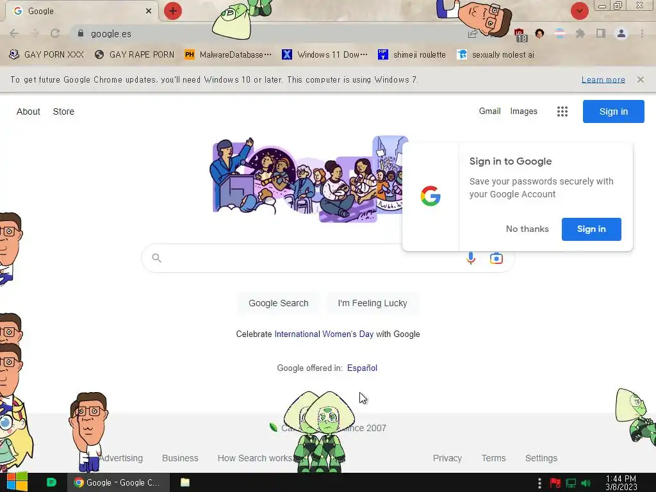Image resolution: width=656 pixels, height=492 pixels.
Task: Open the striped flag extension icon
Action: tap(560, 33)
